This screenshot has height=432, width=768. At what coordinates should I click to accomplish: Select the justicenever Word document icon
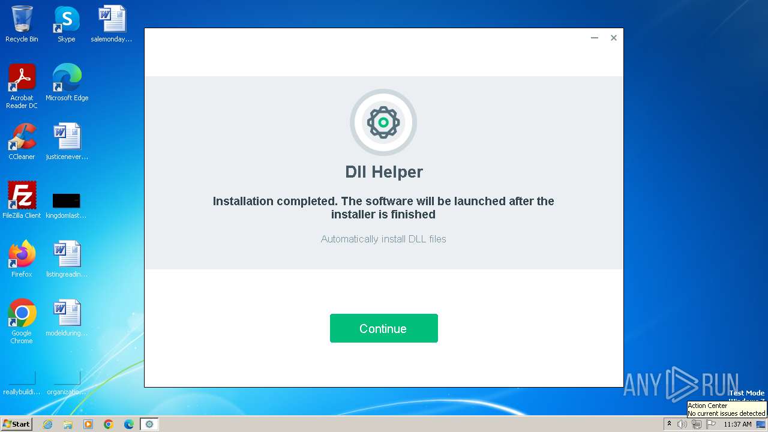tap(67, 142)
